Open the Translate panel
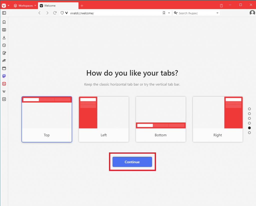The width and height of the screenshot is (256, 206). point(4,61)
